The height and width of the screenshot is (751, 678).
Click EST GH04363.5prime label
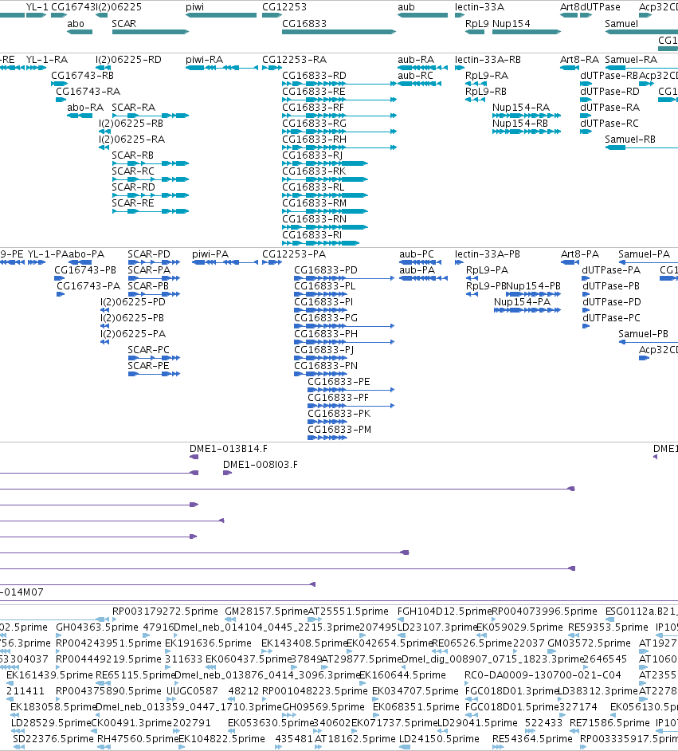click(97, 627)
